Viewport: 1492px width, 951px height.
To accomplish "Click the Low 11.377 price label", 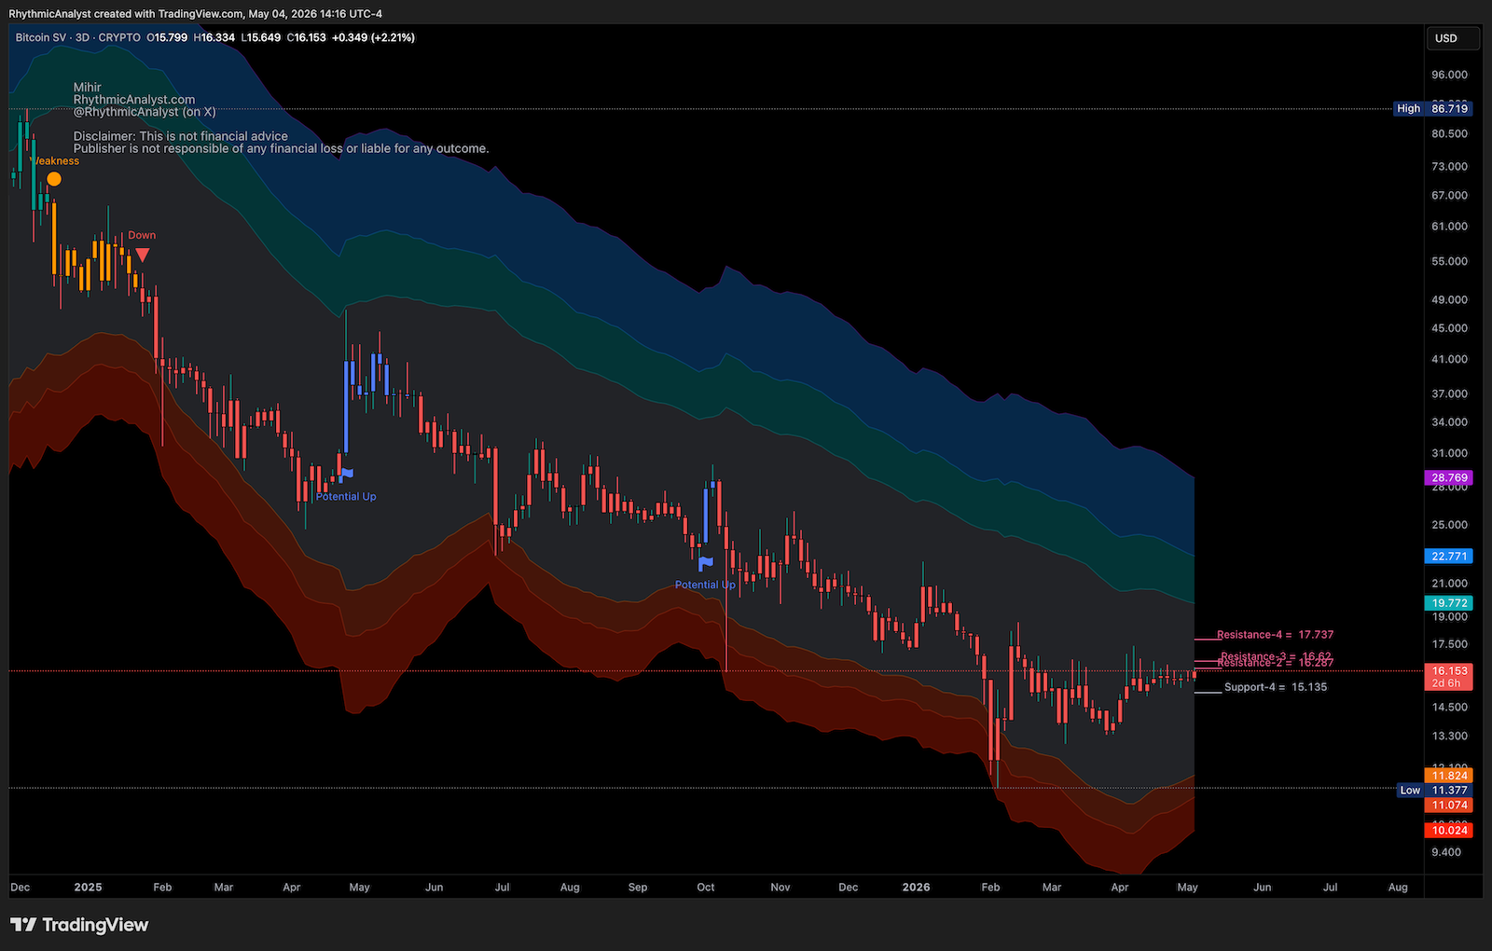I will 1435,791.
